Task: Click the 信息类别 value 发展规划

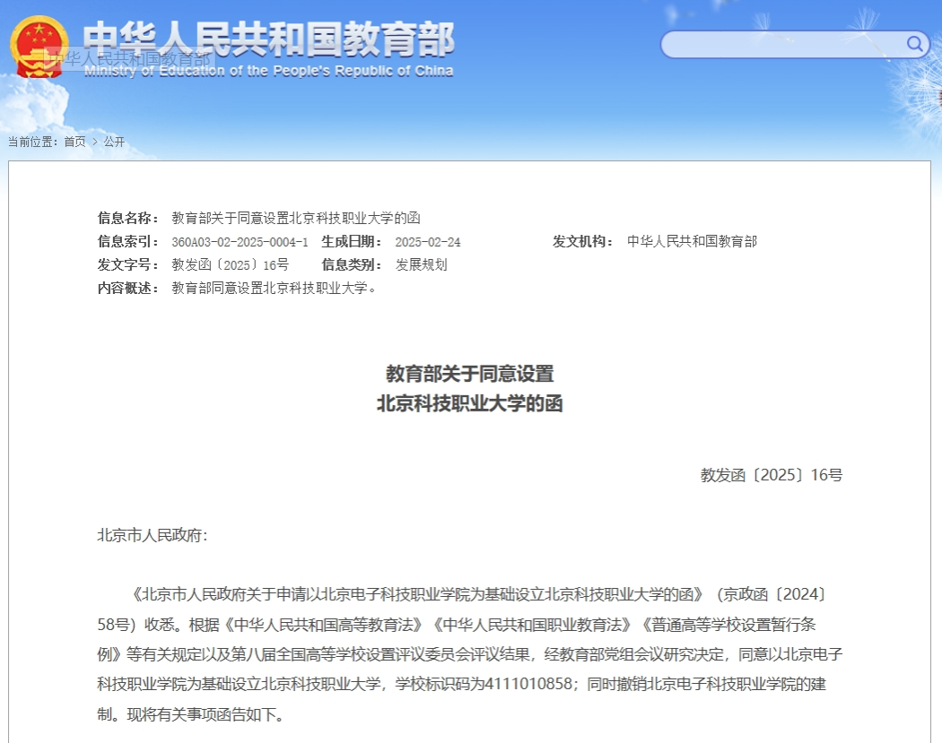Action: (421, 265)
